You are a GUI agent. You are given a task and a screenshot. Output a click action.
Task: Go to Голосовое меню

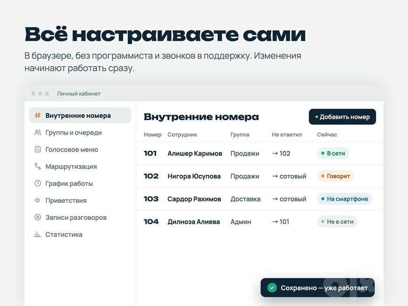coord(80,150)
